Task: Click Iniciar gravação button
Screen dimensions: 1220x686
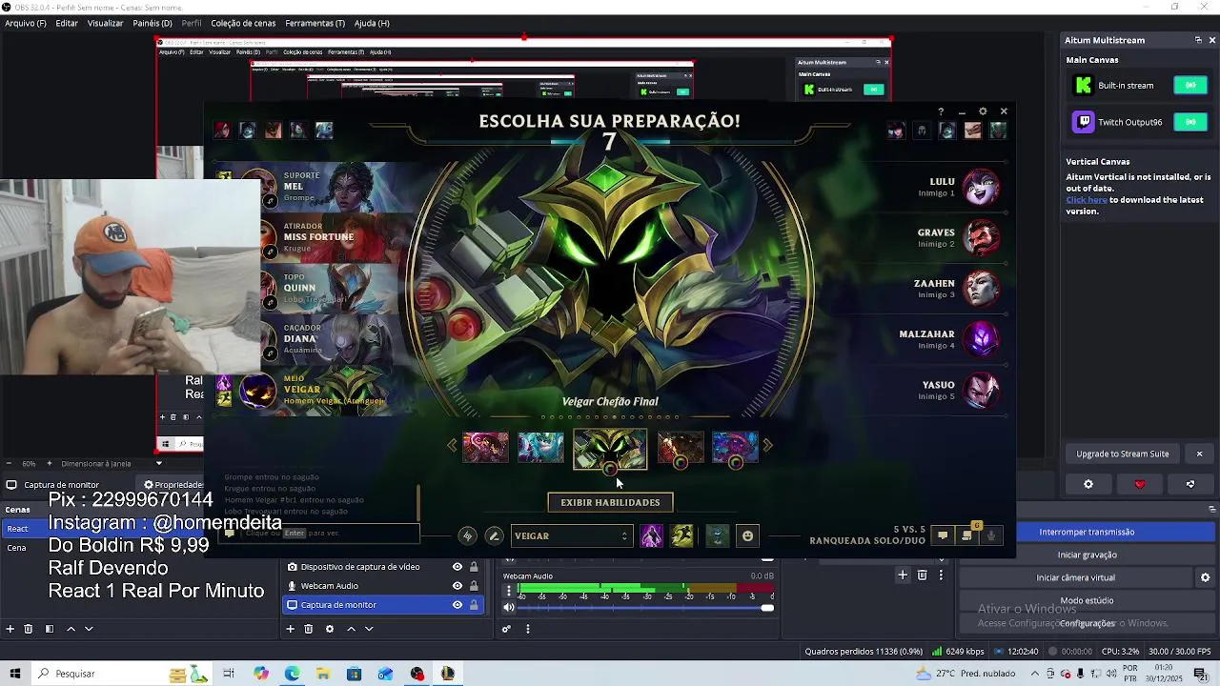Action: (1087, 555)
